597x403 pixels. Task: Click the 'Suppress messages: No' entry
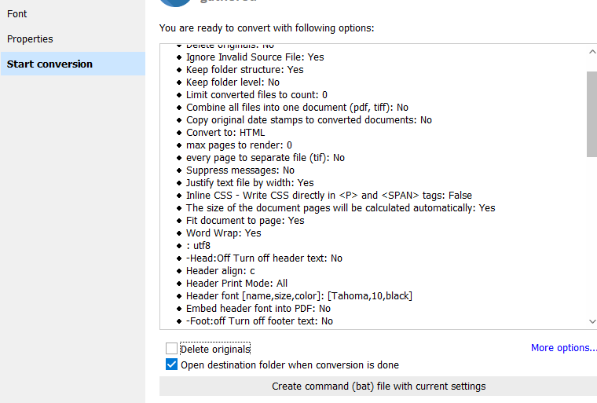(240, 170)
